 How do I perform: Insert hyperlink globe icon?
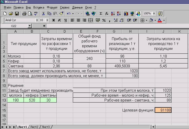point(88,14)
